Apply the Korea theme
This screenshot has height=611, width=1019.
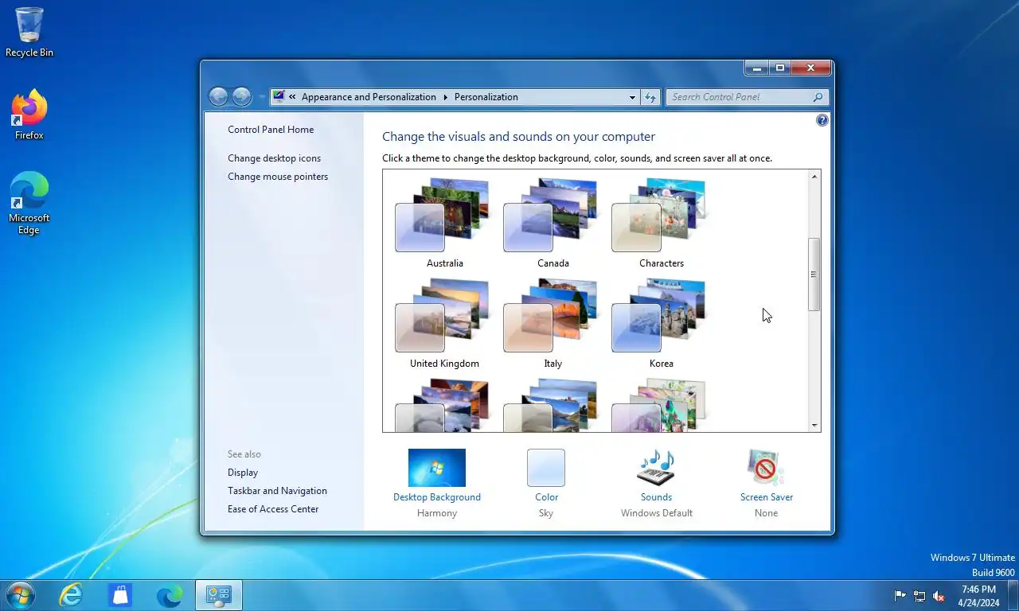(x=661, y=324)
